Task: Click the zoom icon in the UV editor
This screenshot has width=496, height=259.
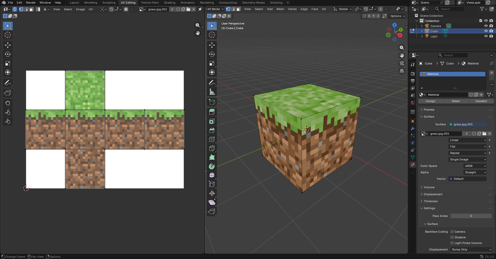Action: (x=198, y=25)
